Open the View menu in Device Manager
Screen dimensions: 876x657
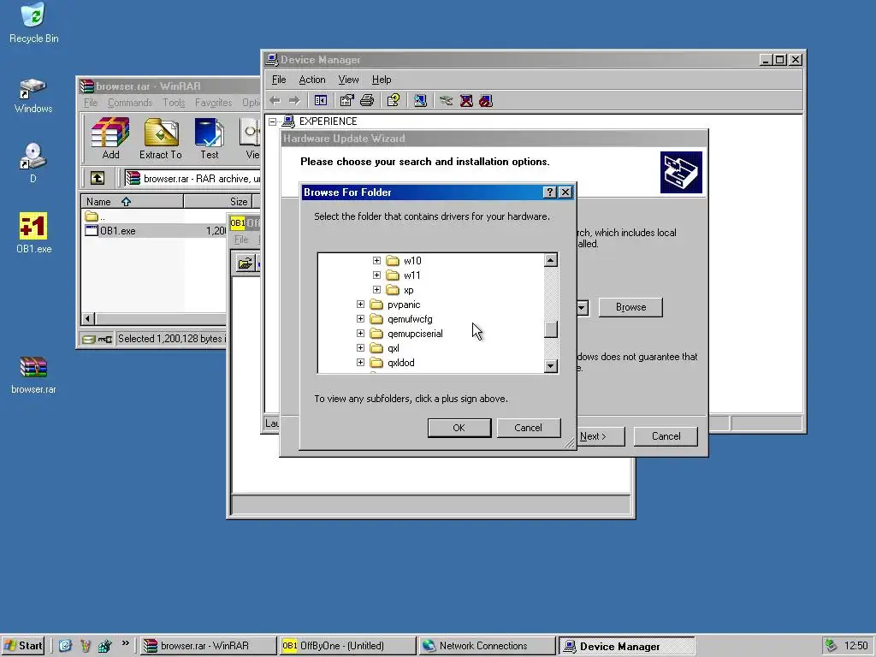click(349, 80)
